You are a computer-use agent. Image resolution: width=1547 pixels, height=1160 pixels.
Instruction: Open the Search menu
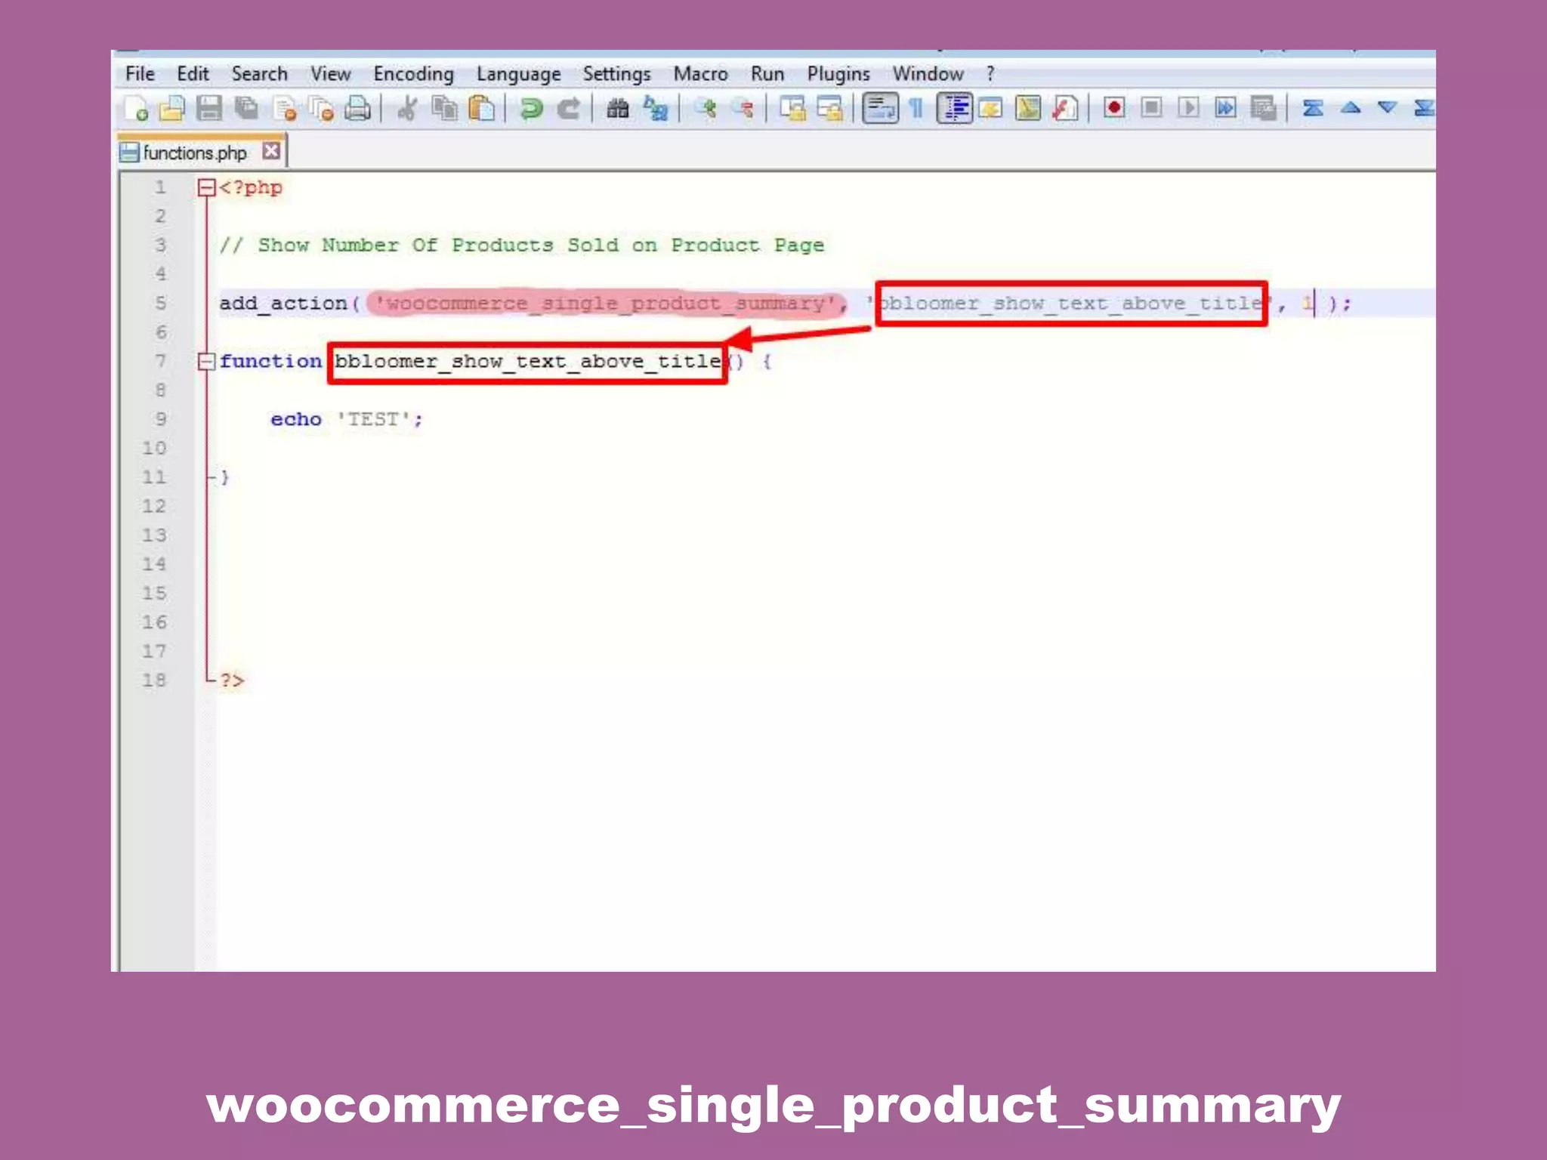259,74
